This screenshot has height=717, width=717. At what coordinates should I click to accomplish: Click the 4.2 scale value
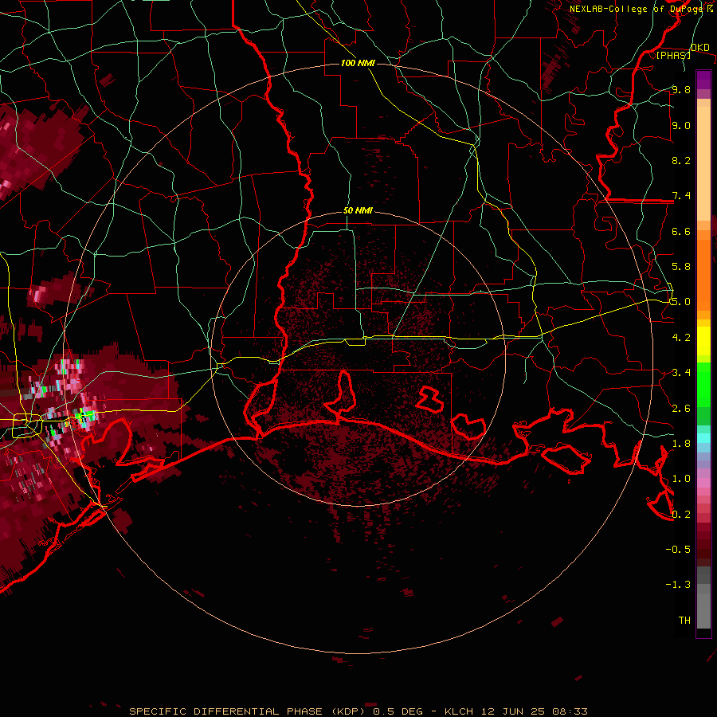[681, 338]
